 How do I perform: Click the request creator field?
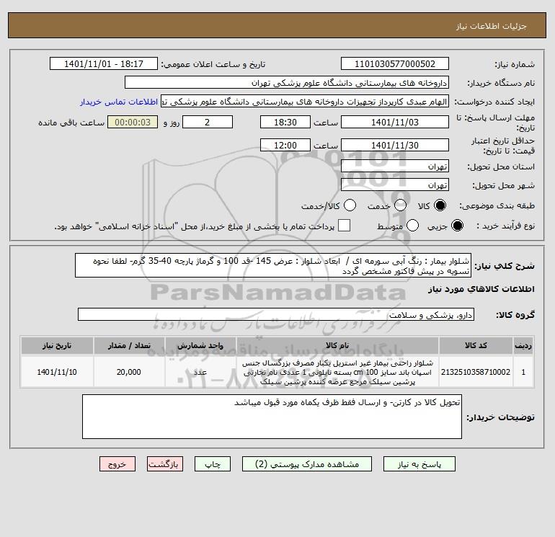pyautogui.click(x=305, y=102)
